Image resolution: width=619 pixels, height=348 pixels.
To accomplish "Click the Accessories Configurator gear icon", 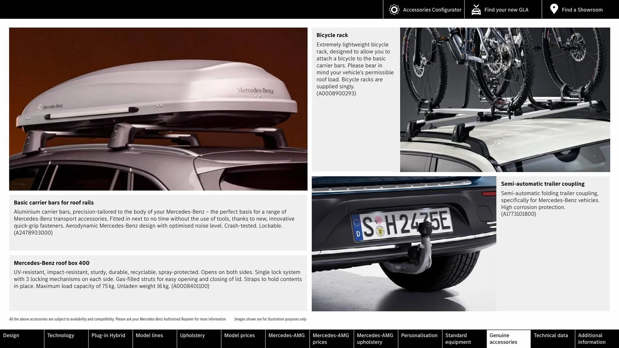I will (393, 9).
